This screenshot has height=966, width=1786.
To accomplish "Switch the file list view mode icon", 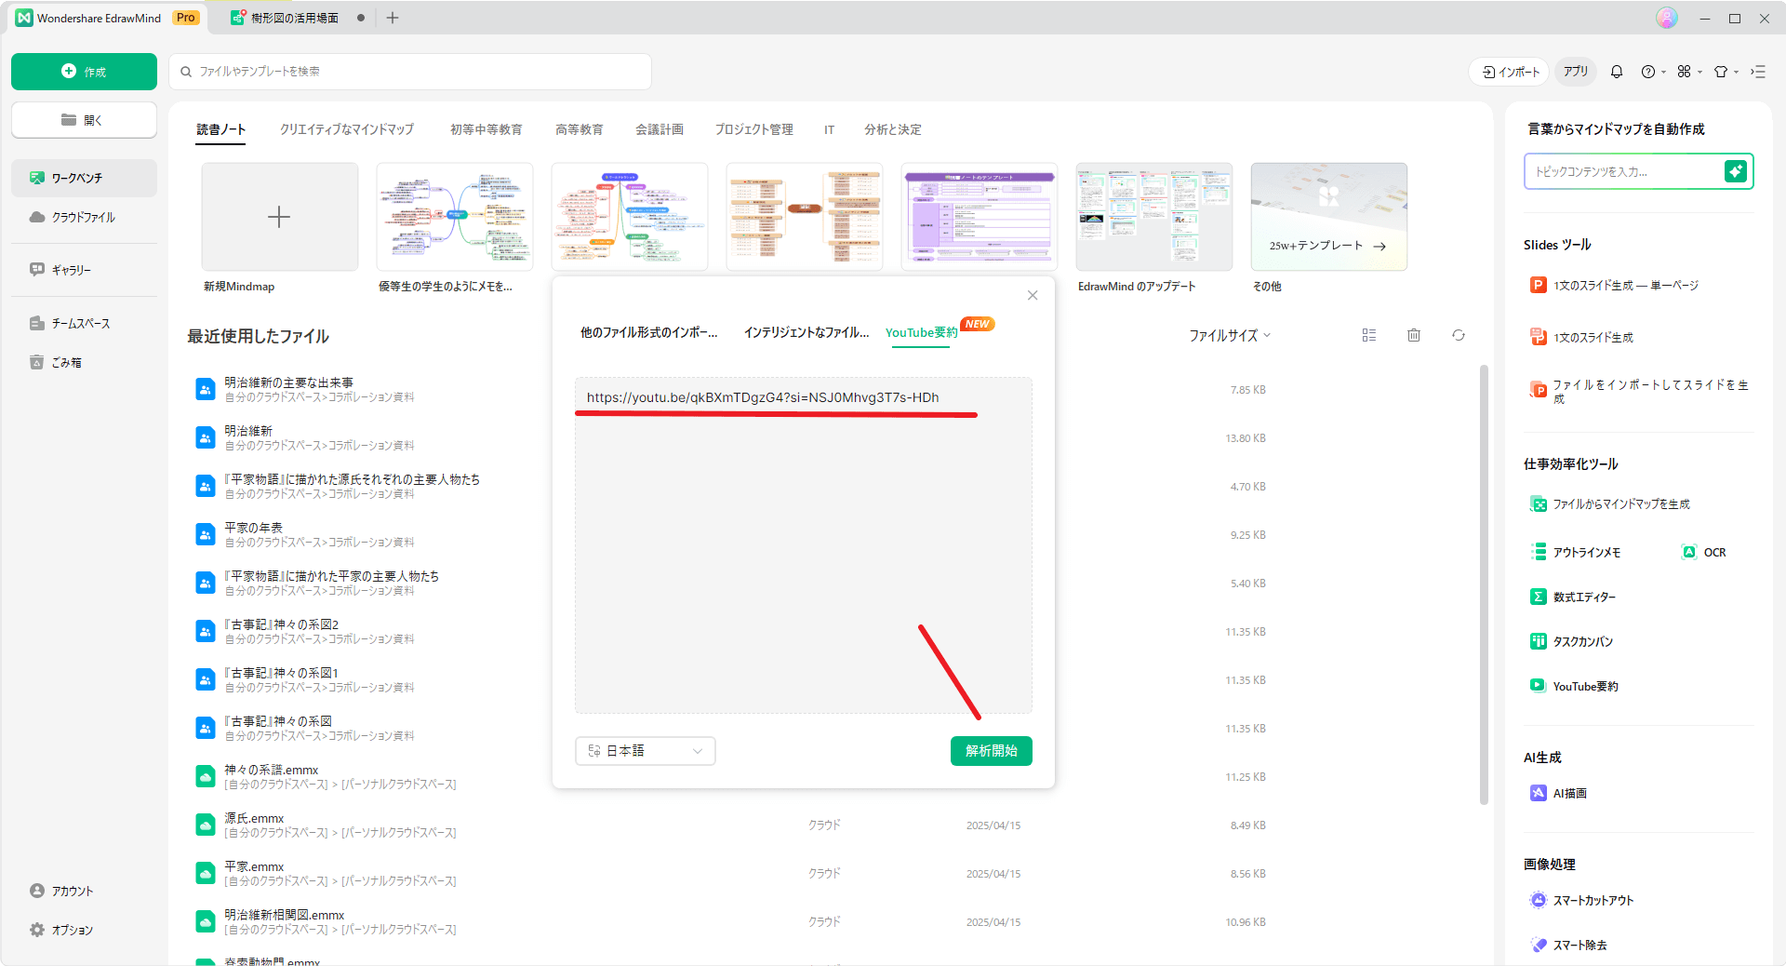I will 1369,335.
